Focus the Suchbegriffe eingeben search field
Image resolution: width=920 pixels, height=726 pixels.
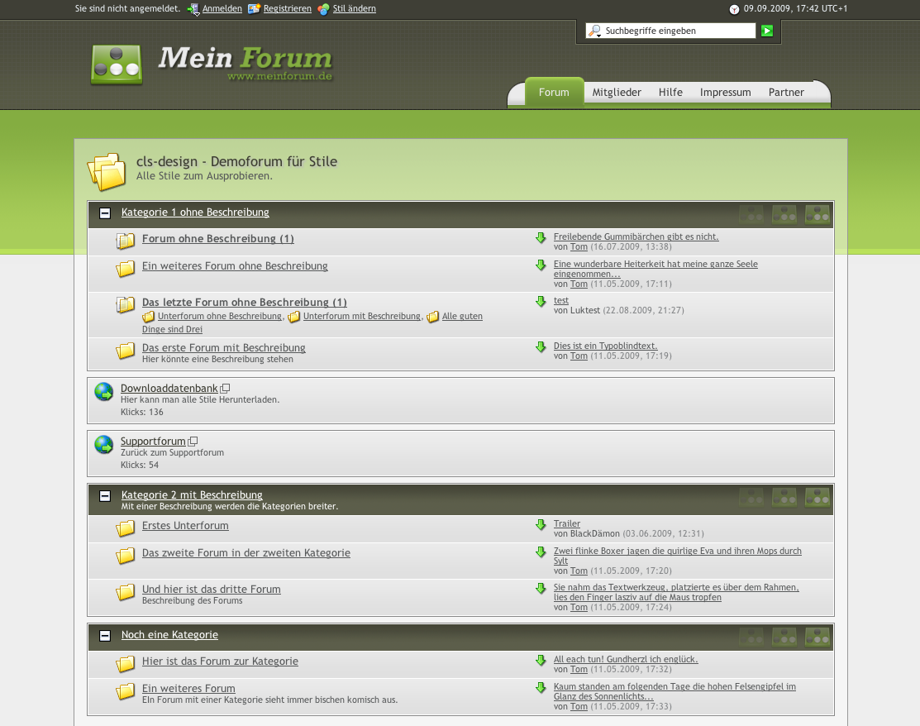click(x=678, y=31)
